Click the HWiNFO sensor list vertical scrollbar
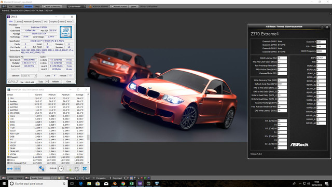The width and height of the screenshot is (332, 187). 88,129
